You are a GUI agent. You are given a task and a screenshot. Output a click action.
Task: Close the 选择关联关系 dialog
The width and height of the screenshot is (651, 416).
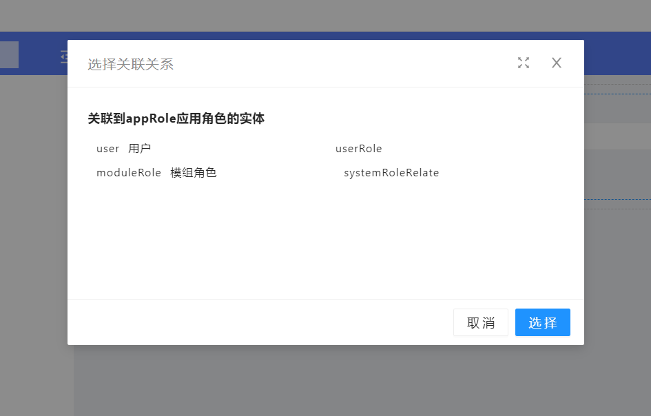coord(557,63)
